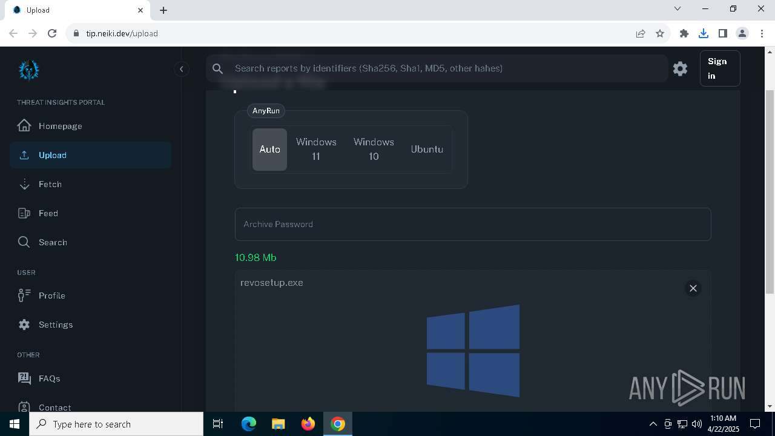Choose Windows 10 as sandbox OS
This screenshot has width=775, height=436.
(374, 149)
